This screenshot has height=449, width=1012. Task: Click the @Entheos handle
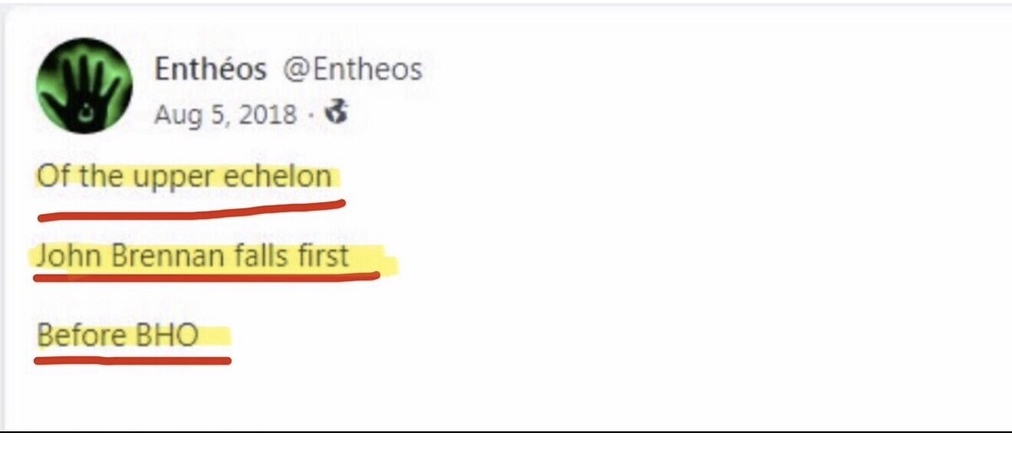tap(351, 70)
